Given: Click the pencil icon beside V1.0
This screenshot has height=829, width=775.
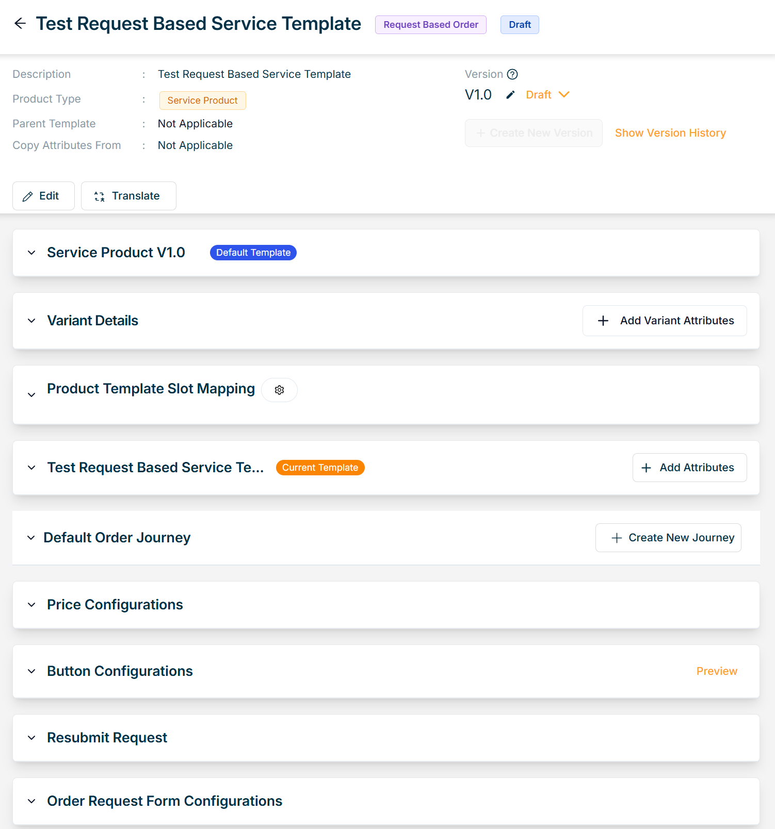Looking at the screenshot, I should (x=510, y=95).
